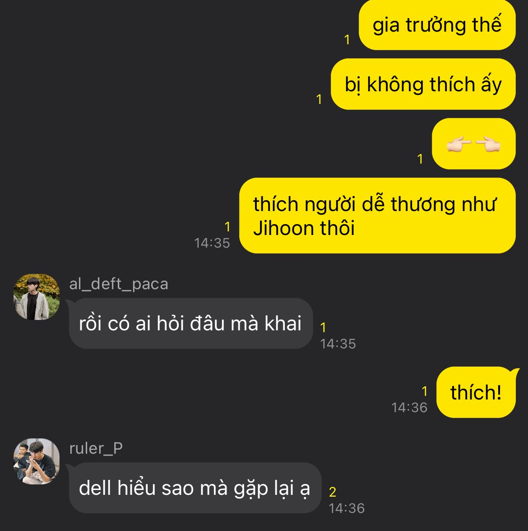Tap the 14:35 timestamp beside the Jihoon message
This screenshot has width=528, height=531.
point(212,243)
